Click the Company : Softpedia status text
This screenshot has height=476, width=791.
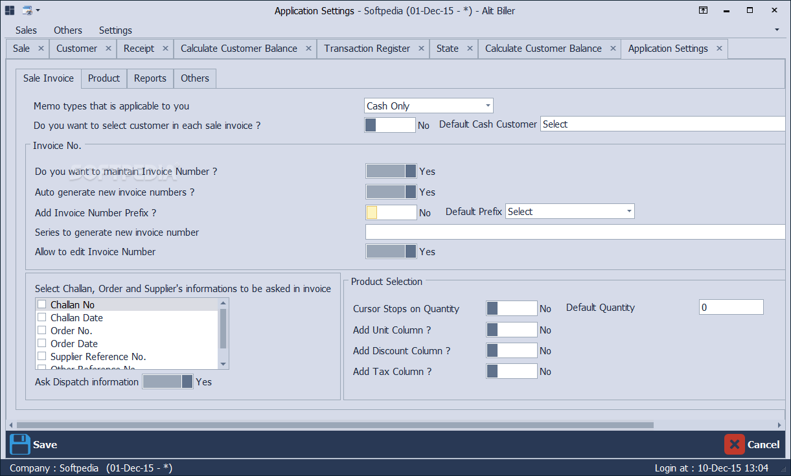pyautogui.click(x=91, y=468)
